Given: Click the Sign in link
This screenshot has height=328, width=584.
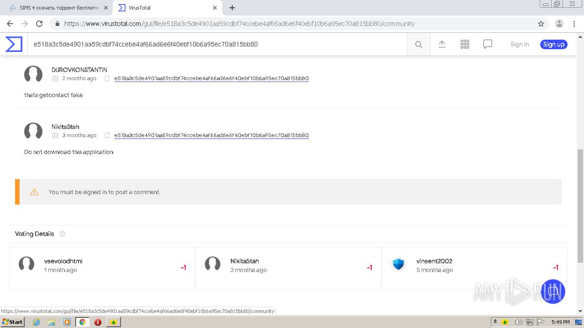Looking at the screenshot, I should (520, 44).
